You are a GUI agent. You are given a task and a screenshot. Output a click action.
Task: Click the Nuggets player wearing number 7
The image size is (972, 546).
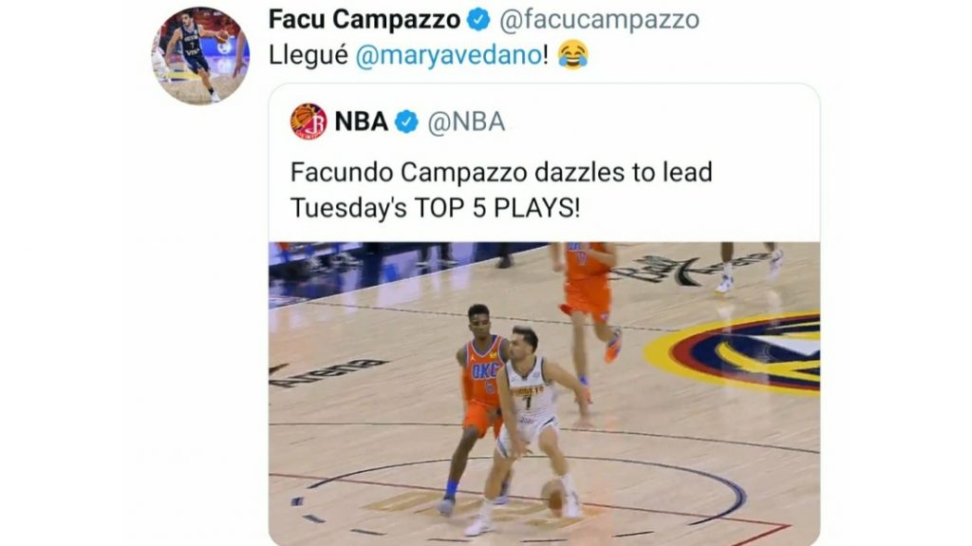tap(528, 408)
